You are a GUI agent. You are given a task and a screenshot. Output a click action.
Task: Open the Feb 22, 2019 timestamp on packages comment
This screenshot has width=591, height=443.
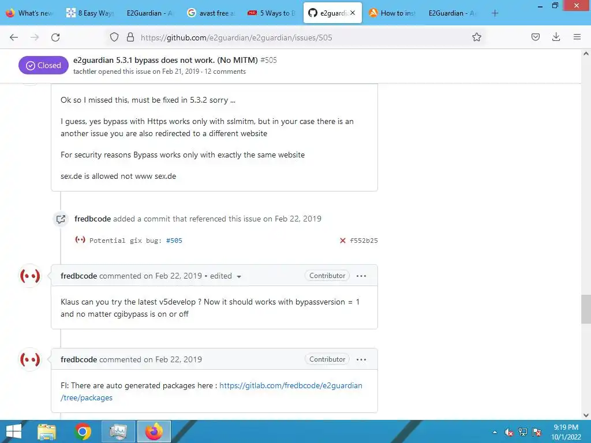pyautogui.click(x=178, y=359)
